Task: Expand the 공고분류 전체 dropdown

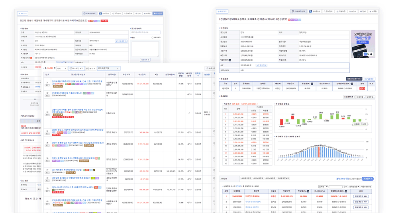Action: point(108,68)
